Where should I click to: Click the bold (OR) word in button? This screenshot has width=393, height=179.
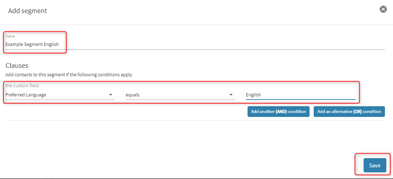[x=358, y=112]
